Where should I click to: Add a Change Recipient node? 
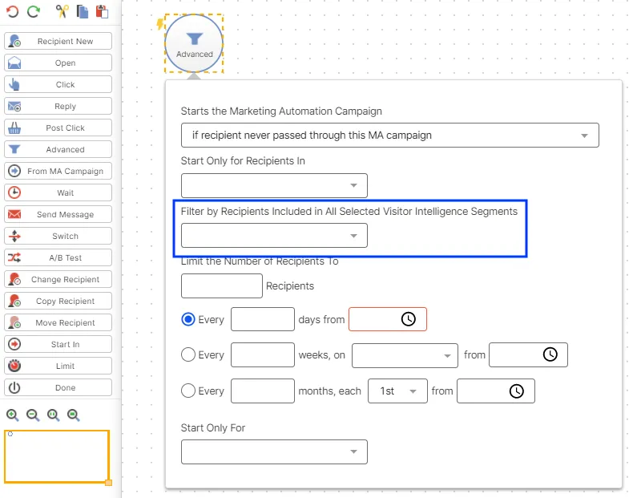[x=58, y=279]
